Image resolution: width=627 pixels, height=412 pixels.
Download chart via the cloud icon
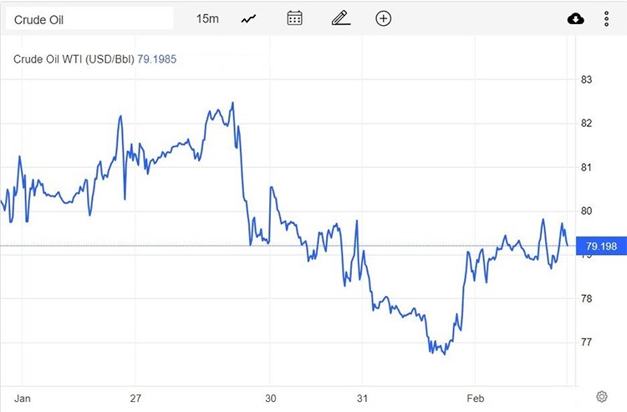click(x=575, y=19)
